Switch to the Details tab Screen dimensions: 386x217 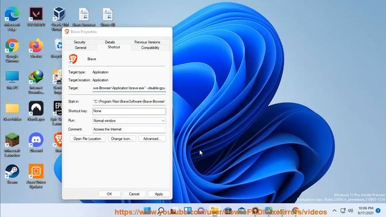click(110, 42)
